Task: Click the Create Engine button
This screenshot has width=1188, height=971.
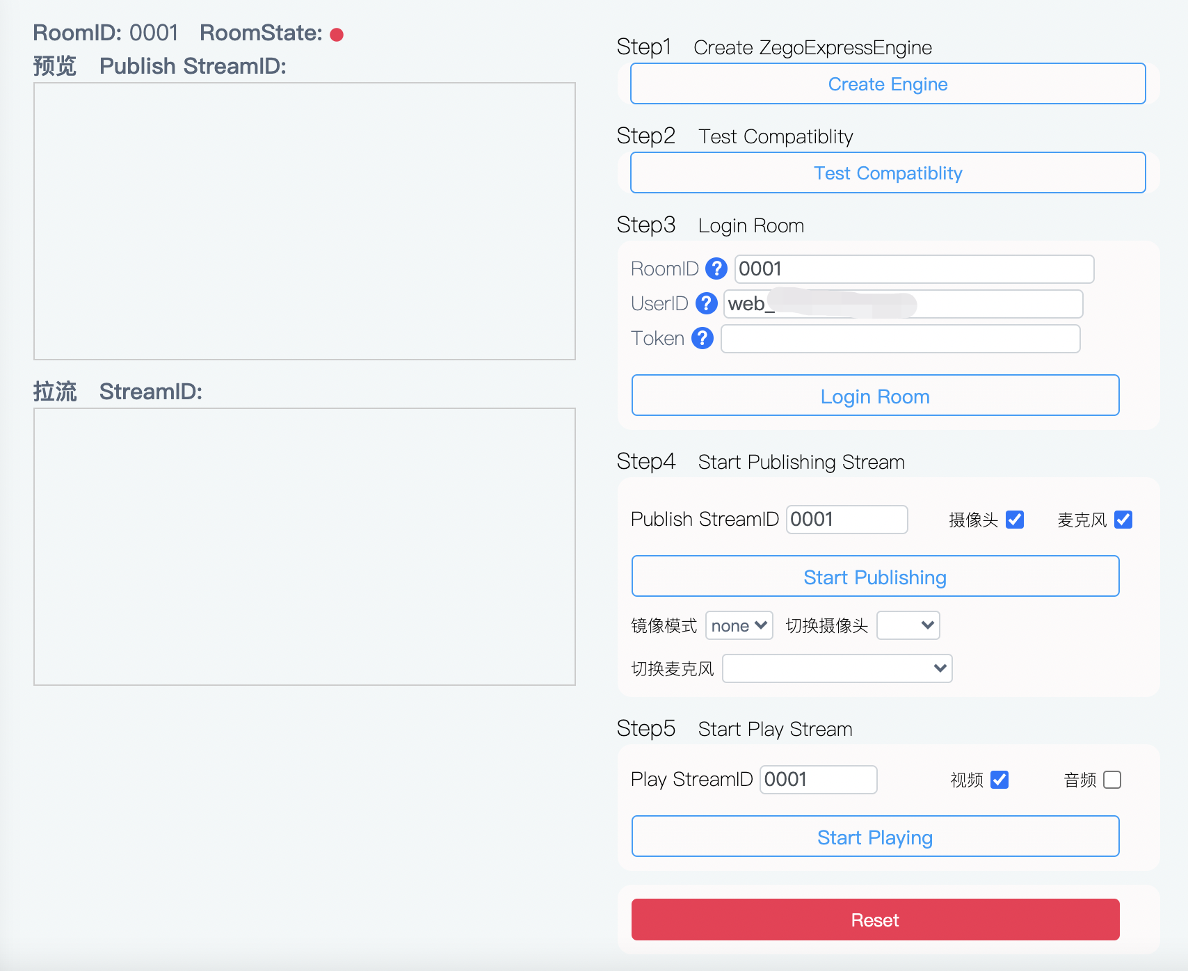Action: point(887,83)
